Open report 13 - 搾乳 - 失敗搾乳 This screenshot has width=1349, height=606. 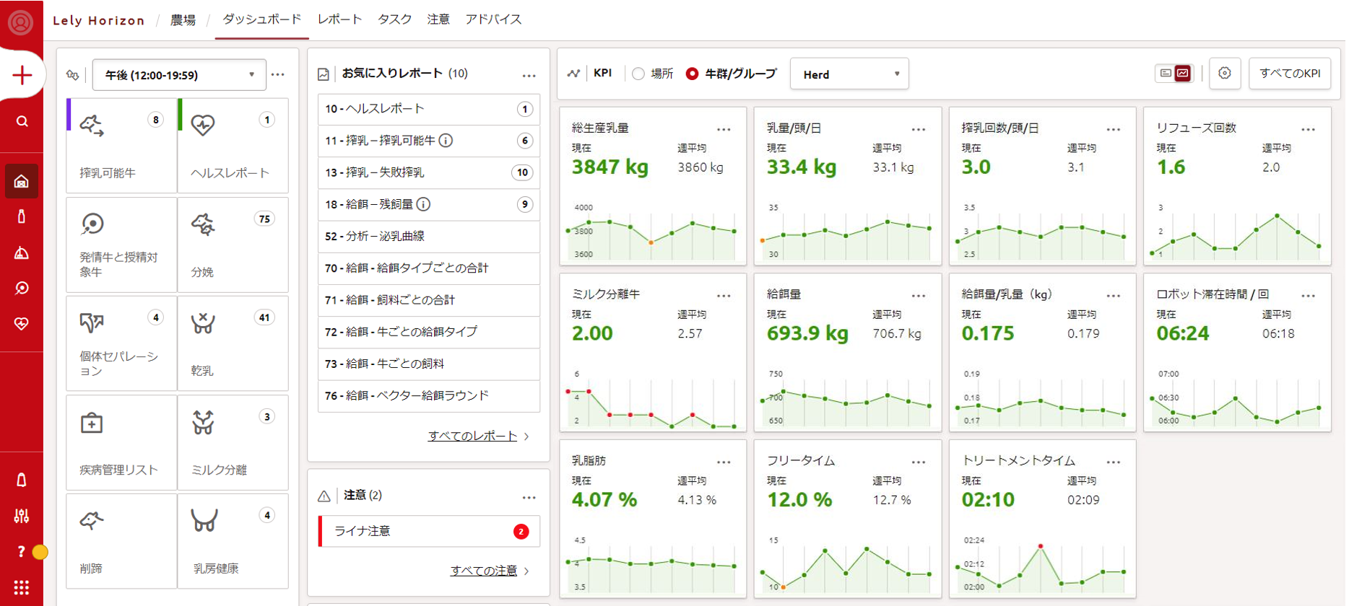pyautogui.click(x=429, y=172)
